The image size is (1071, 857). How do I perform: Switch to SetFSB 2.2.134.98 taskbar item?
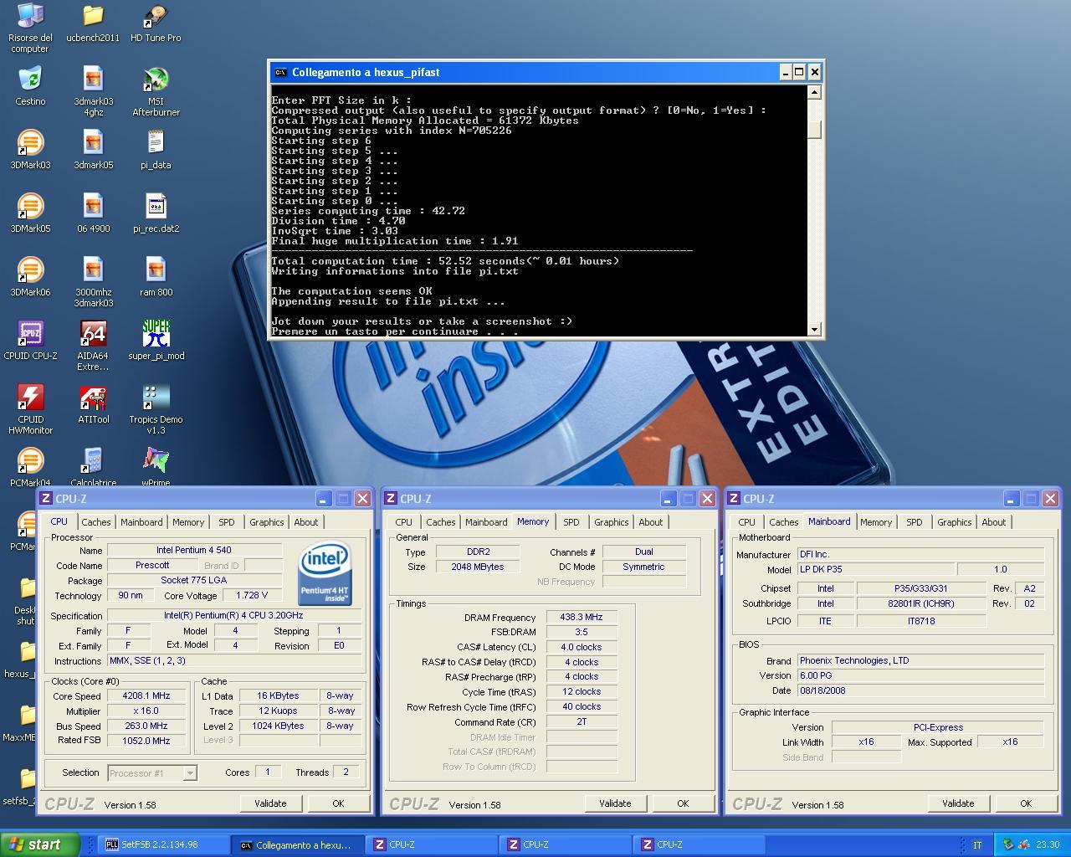pos(164,844)
